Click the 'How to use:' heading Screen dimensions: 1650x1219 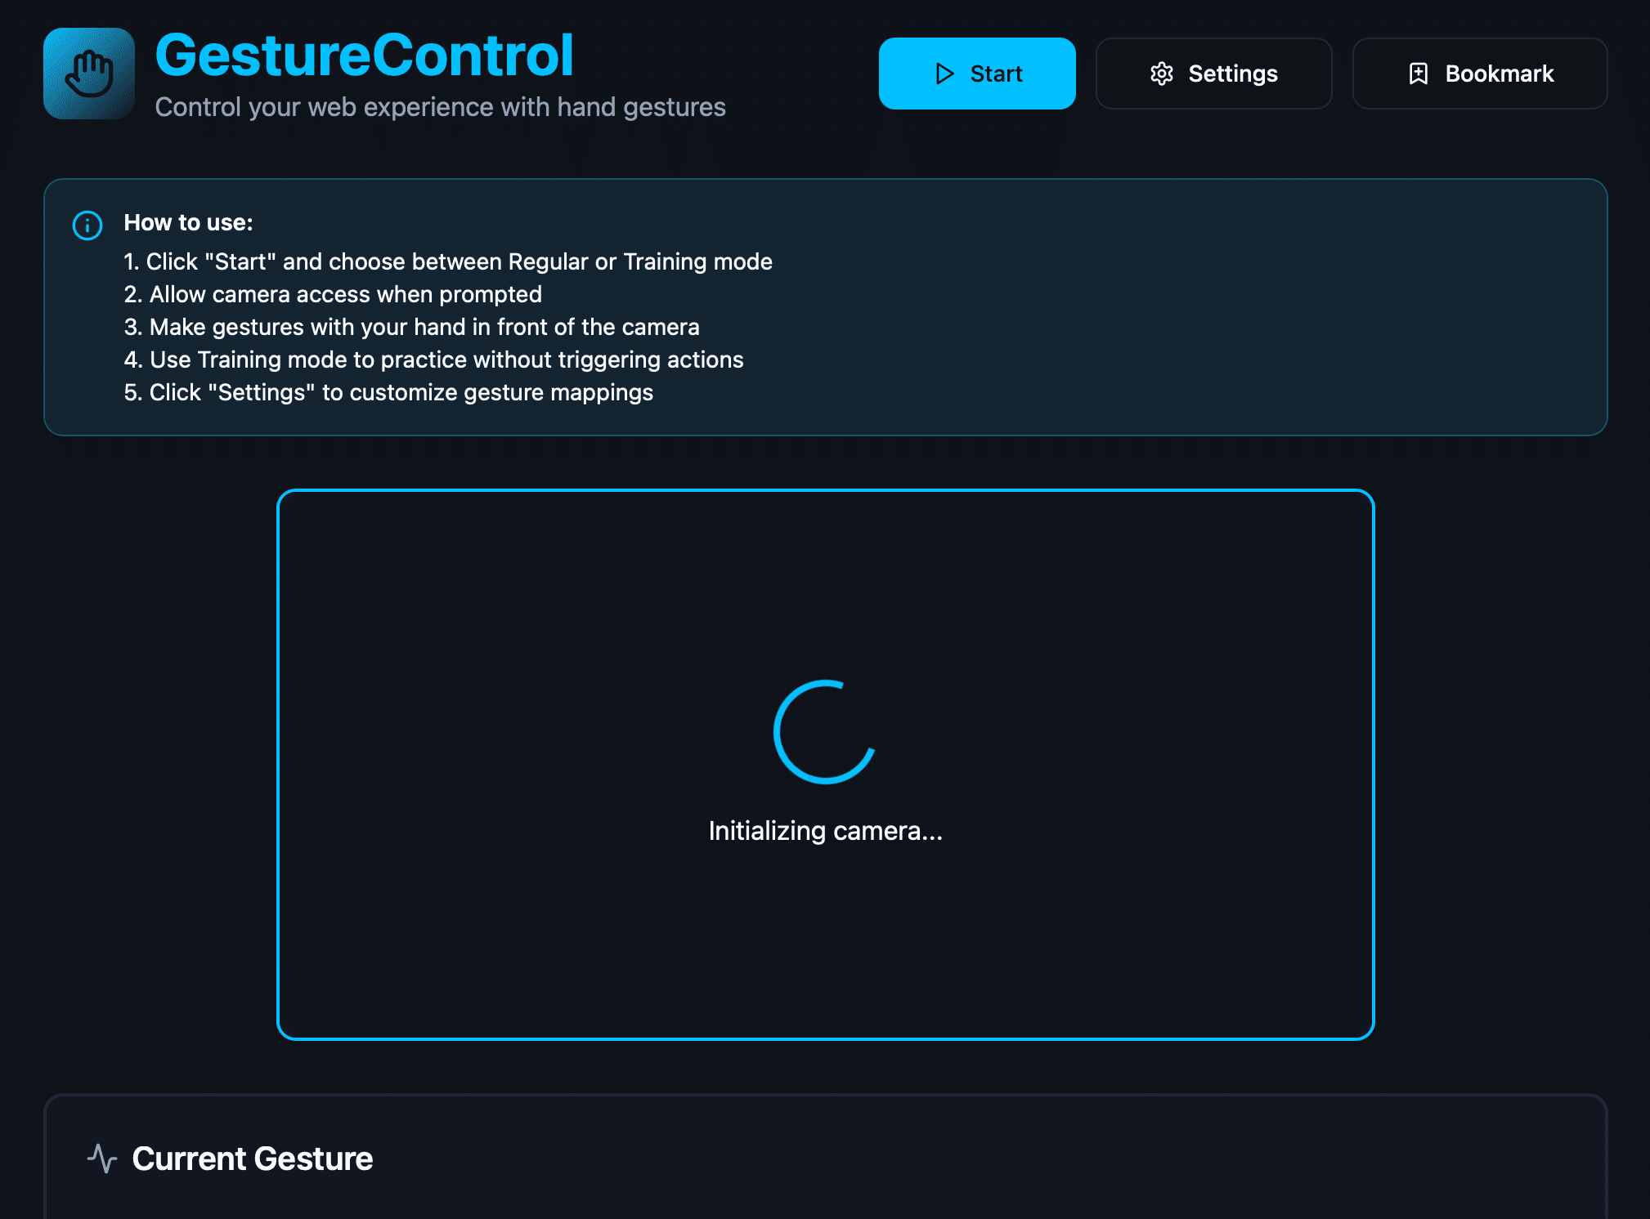tap(188, 222)
